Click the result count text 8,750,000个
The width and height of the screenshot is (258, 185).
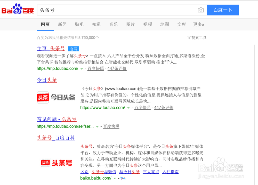coord(89,38)
